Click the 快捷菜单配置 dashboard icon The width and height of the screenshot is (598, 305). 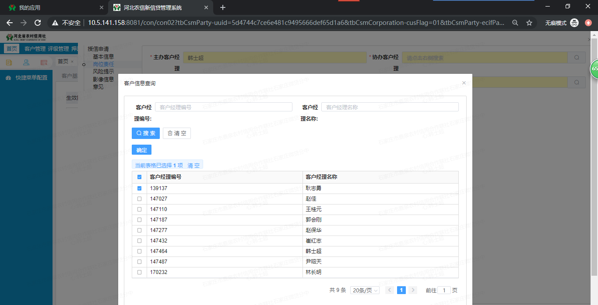[x=8, y=78]
